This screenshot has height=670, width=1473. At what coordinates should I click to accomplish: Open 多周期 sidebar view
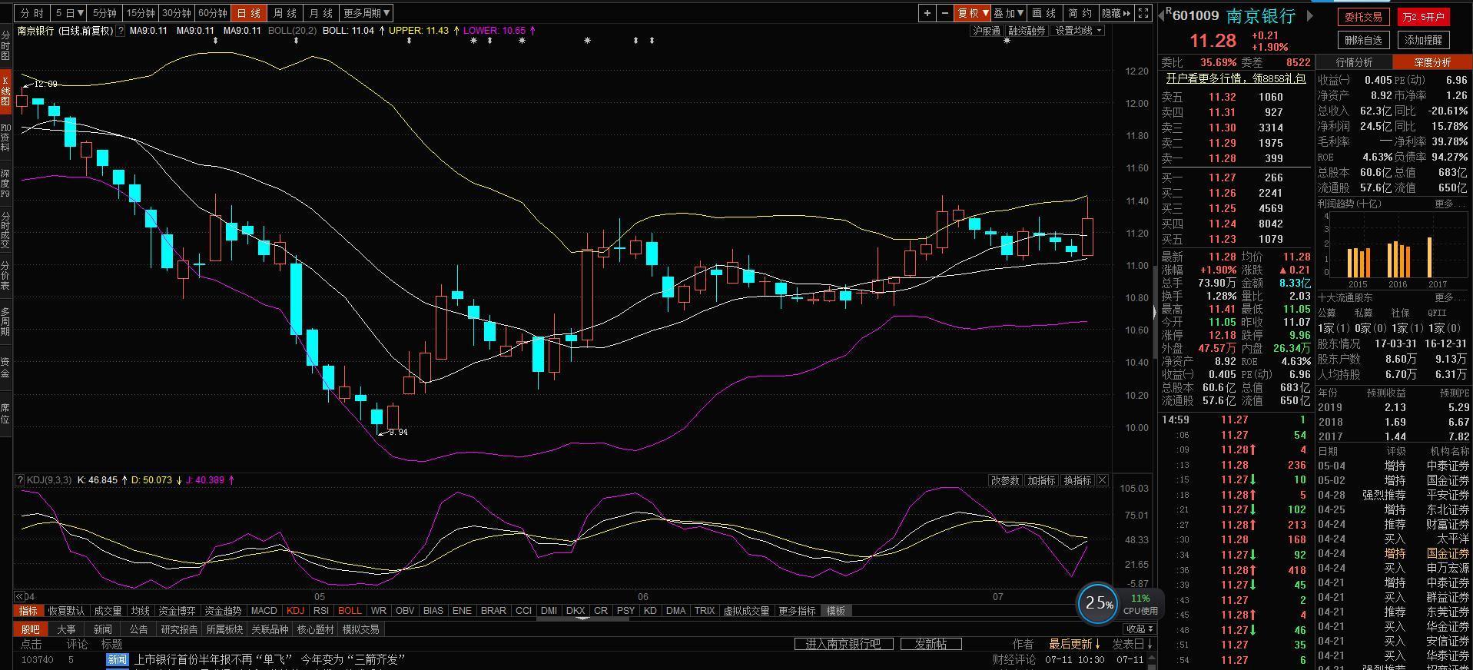click(5, 321)
